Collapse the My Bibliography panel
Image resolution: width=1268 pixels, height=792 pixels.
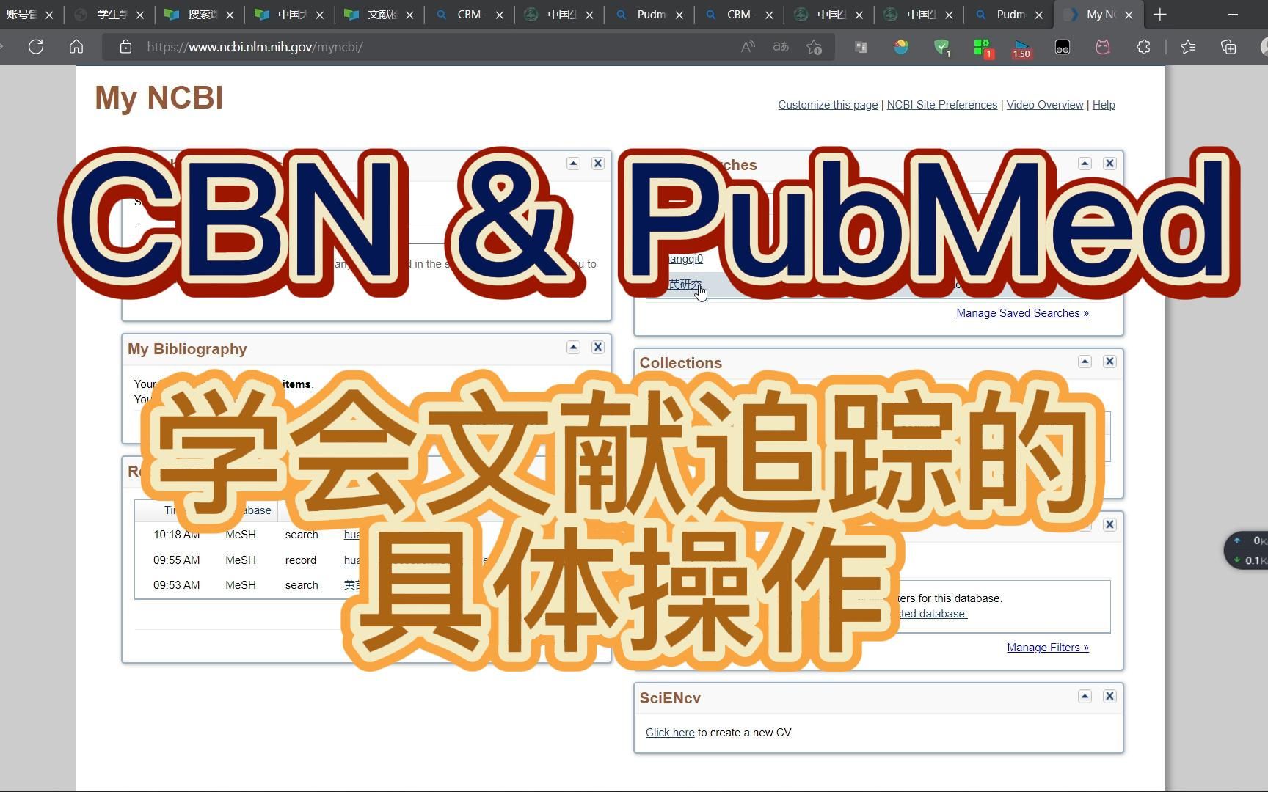[x=574, y=347]
